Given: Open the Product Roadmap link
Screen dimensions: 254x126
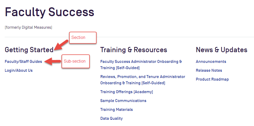Looking at the screenshot, I should (212, 79).
